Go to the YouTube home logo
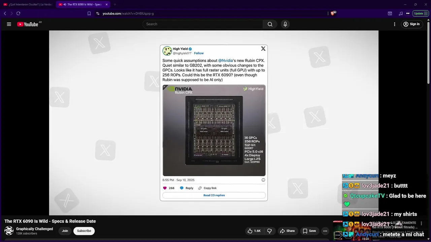The image size is (431, 242). point(28,24)
